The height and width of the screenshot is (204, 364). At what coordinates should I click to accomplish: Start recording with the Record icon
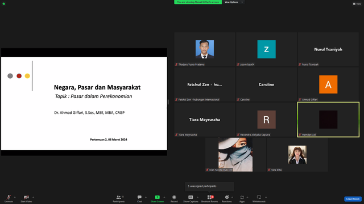tap(174, 198)
